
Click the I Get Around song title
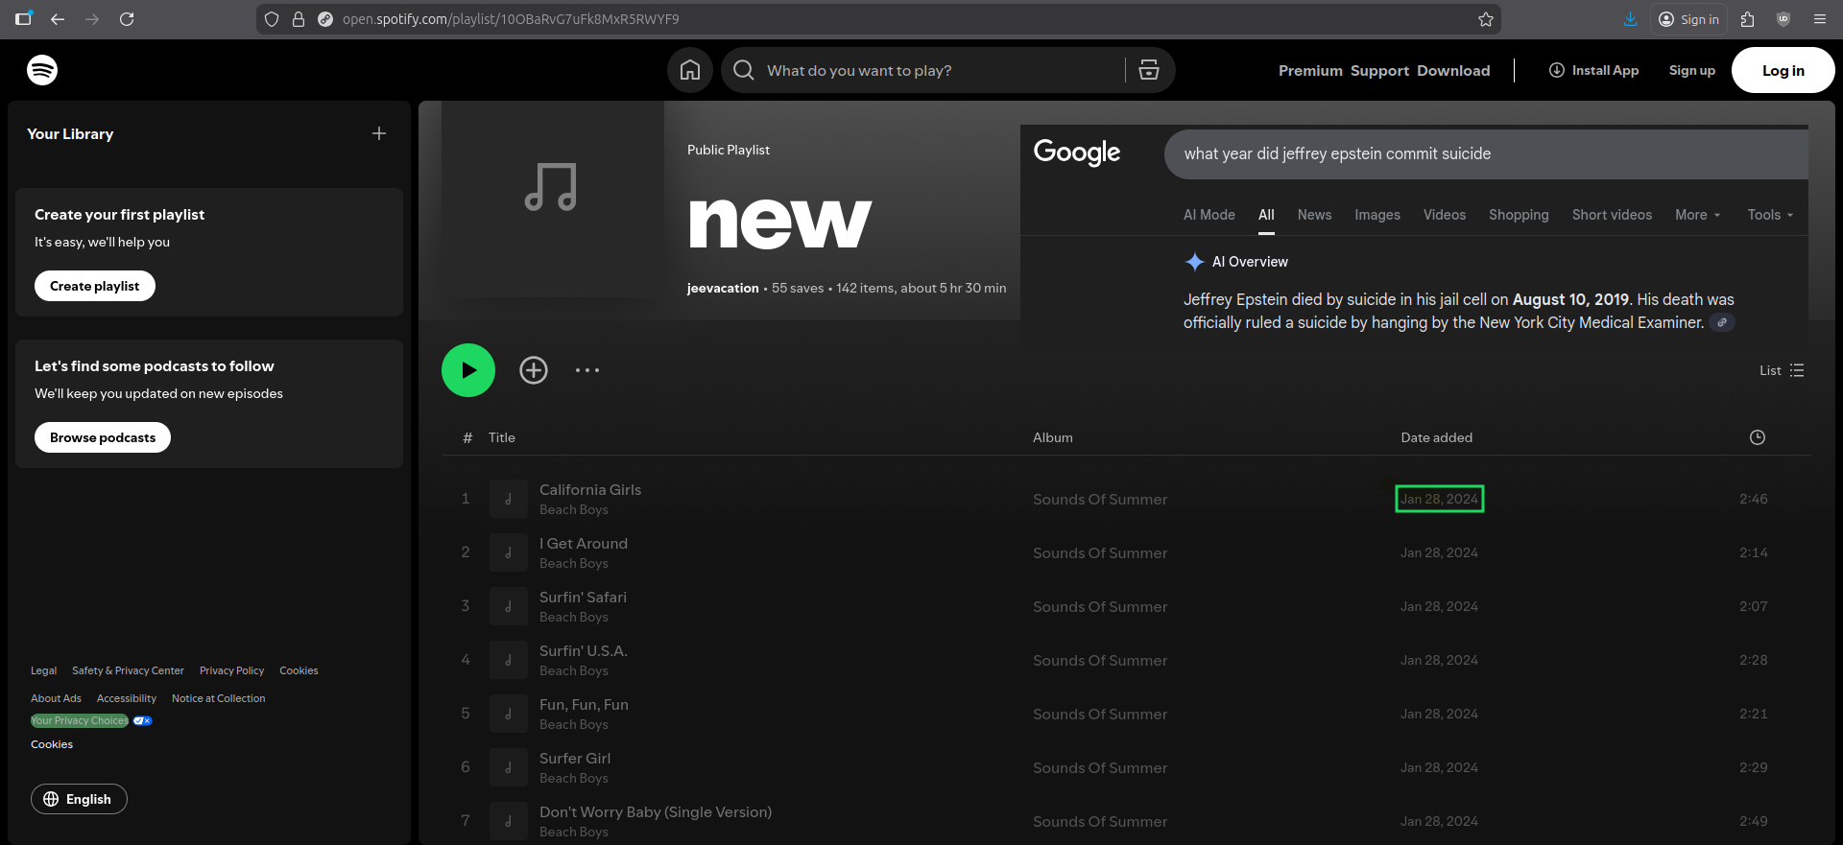[584, 543]
